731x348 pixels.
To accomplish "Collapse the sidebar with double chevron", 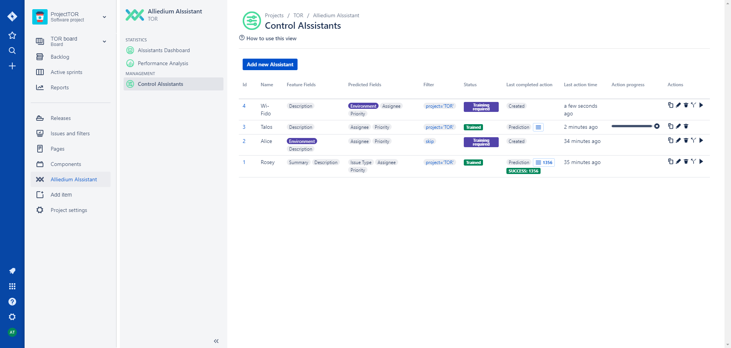I will [216, 341].
